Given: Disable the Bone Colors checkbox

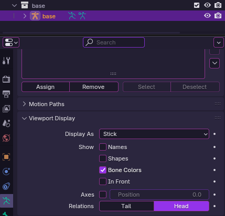Looking at the screenshot, I should click(x=103, y=170).
